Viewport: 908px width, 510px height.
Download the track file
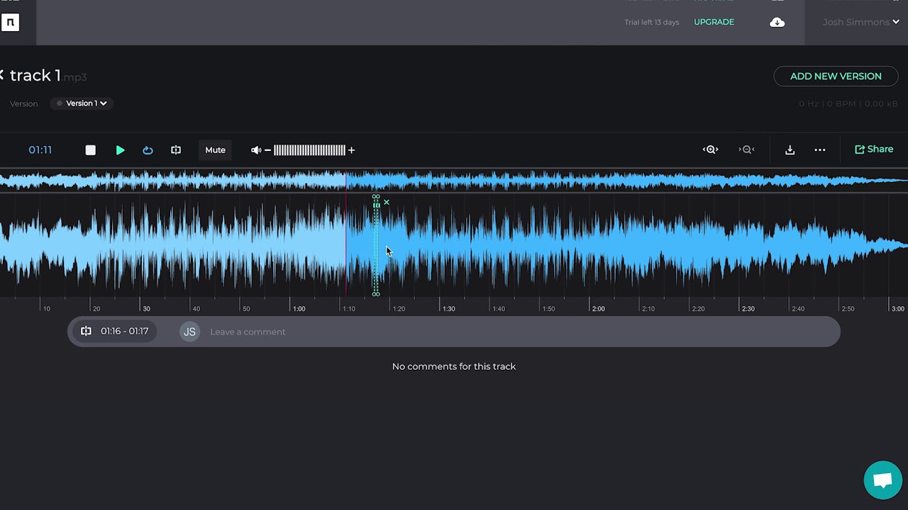pyautogui.click(x=790, y=149)
